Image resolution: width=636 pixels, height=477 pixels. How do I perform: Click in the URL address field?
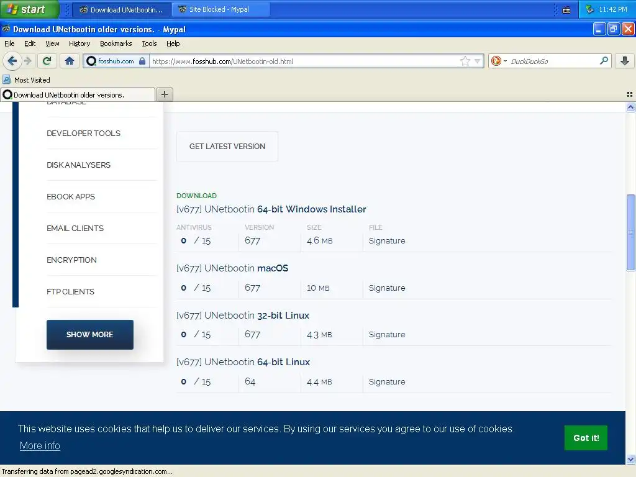point(304,61)
